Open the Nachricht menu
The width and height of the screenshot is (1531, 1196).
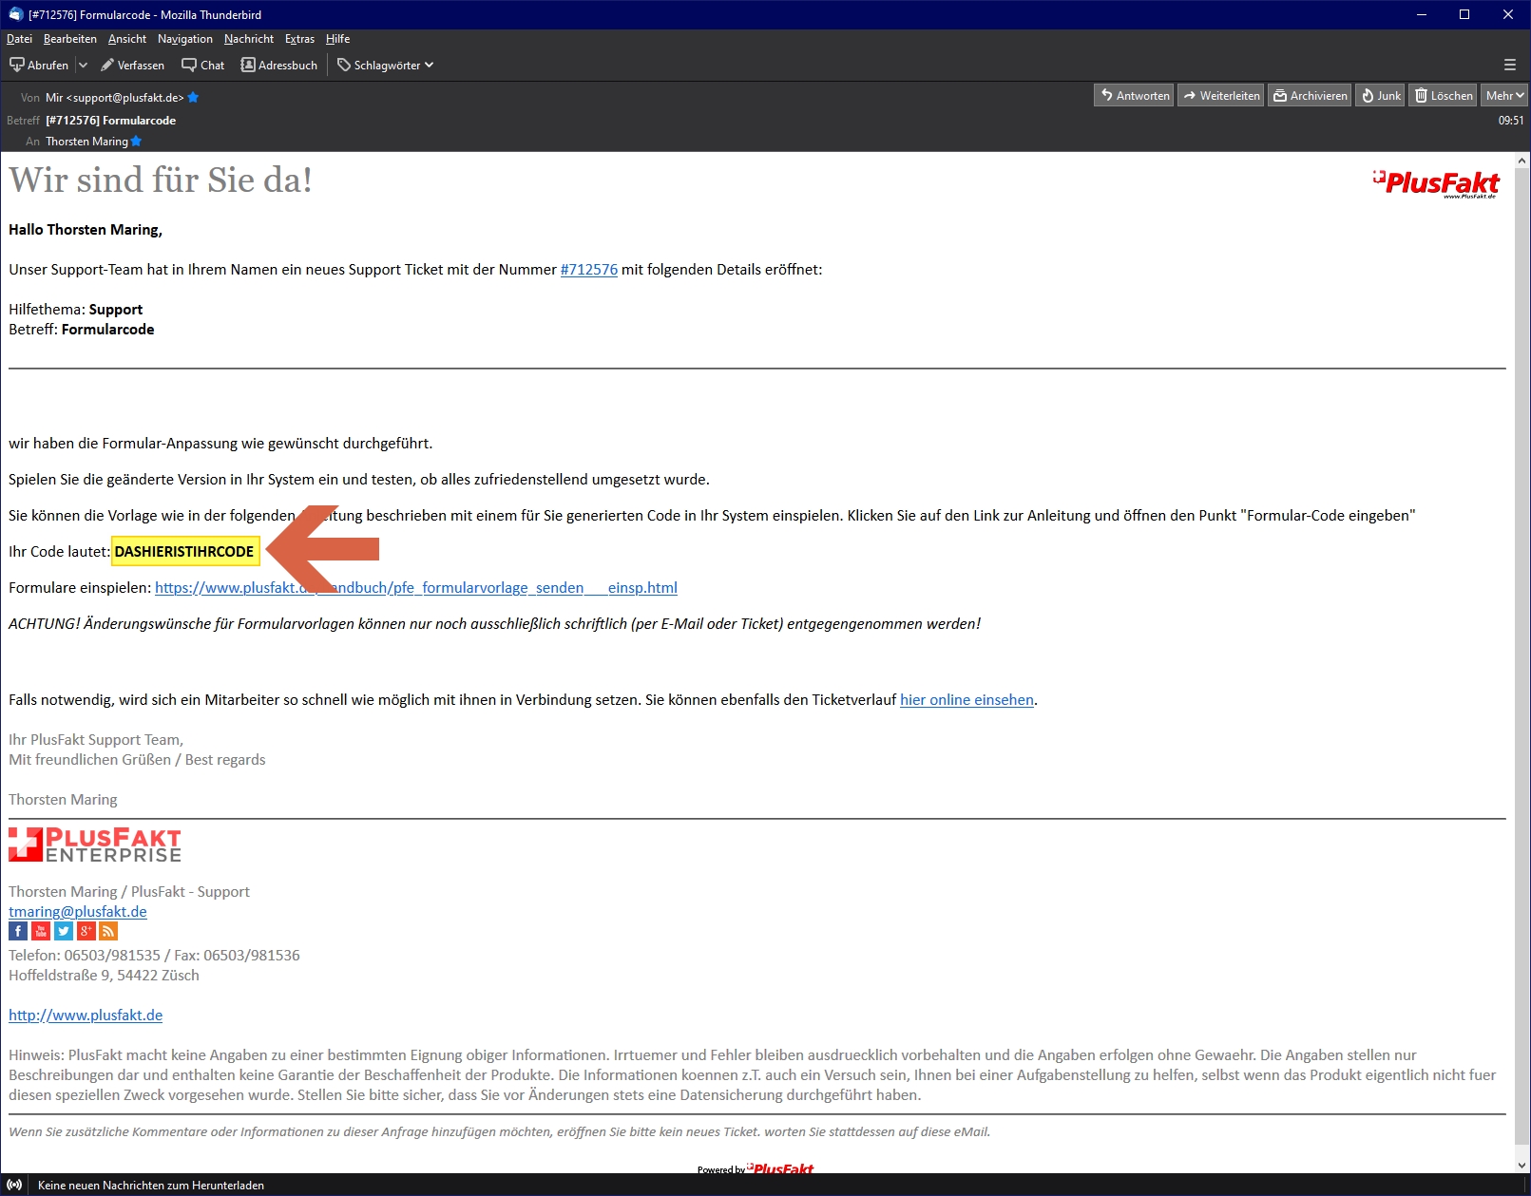(249, 39)
